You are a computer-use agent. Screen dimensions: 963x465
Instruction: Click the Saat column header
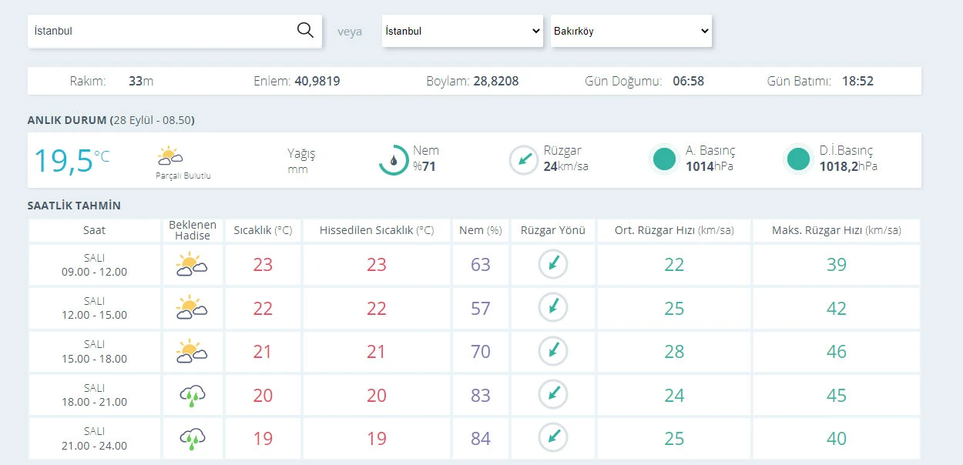point(94,230)
